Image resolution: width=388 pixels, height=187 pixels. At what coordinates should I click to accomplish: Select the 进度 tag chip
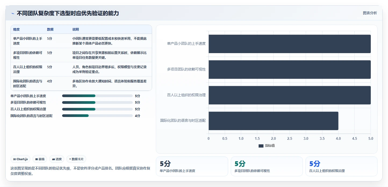click(57, 159)
